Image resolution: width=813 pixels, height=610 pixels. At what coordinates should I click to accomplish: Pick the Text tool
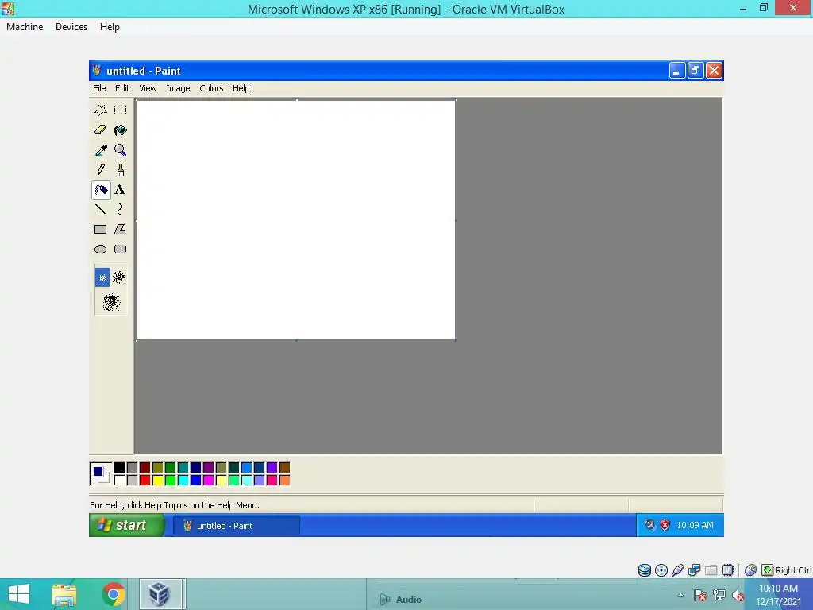pos(121,189)
